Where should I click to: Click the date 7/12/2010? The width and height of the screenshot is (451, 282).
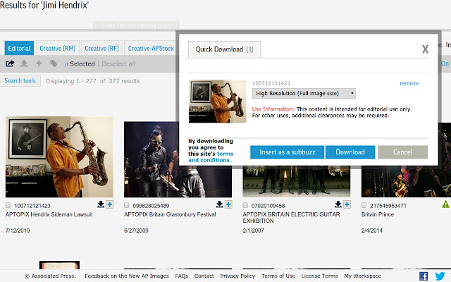point(18,231)
